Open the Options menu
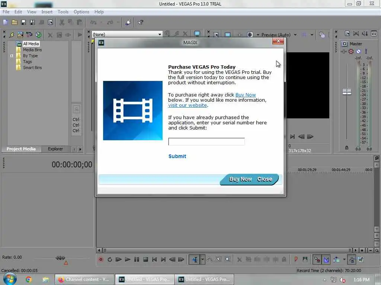This screenshot has height=285, width=381. pos(81,12)
